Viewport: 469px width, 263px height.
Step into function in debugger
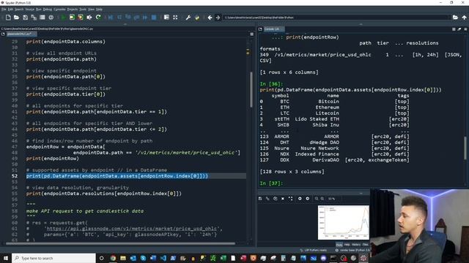click(128, 18)
